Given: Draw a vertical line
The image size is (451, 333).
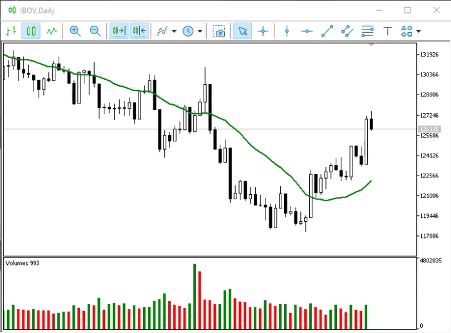Looking at the screenshot, I should [287, 31].
